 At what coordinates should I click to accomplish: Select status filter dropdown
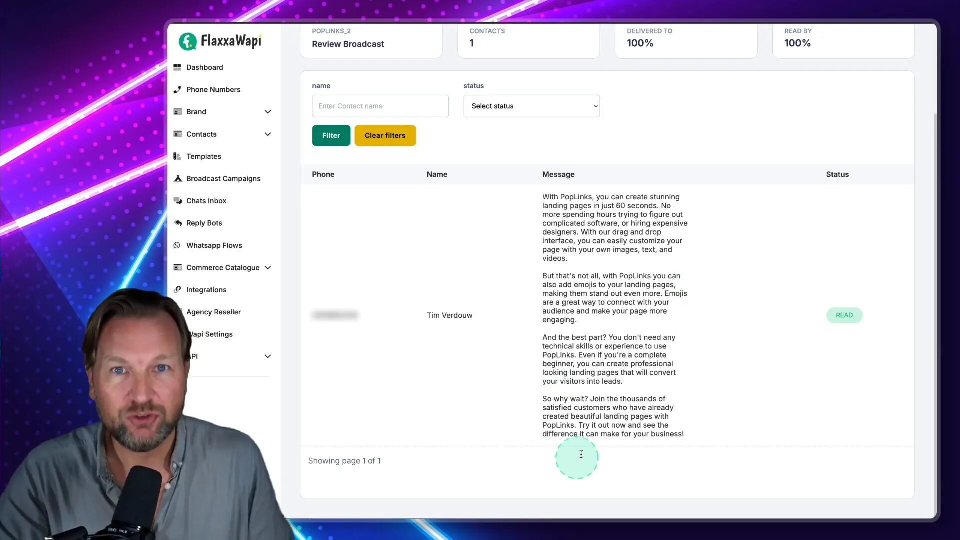click(531, 105)
